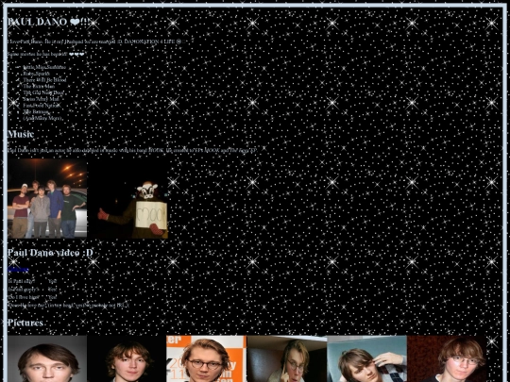Screen dimensions: 510x382
Task: Select (And Many More) list item
Action: point(42,118)
